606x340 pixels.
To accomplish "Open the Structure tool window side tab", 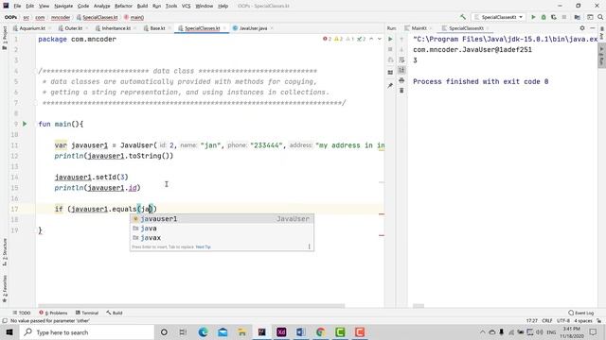I will 5,252.
